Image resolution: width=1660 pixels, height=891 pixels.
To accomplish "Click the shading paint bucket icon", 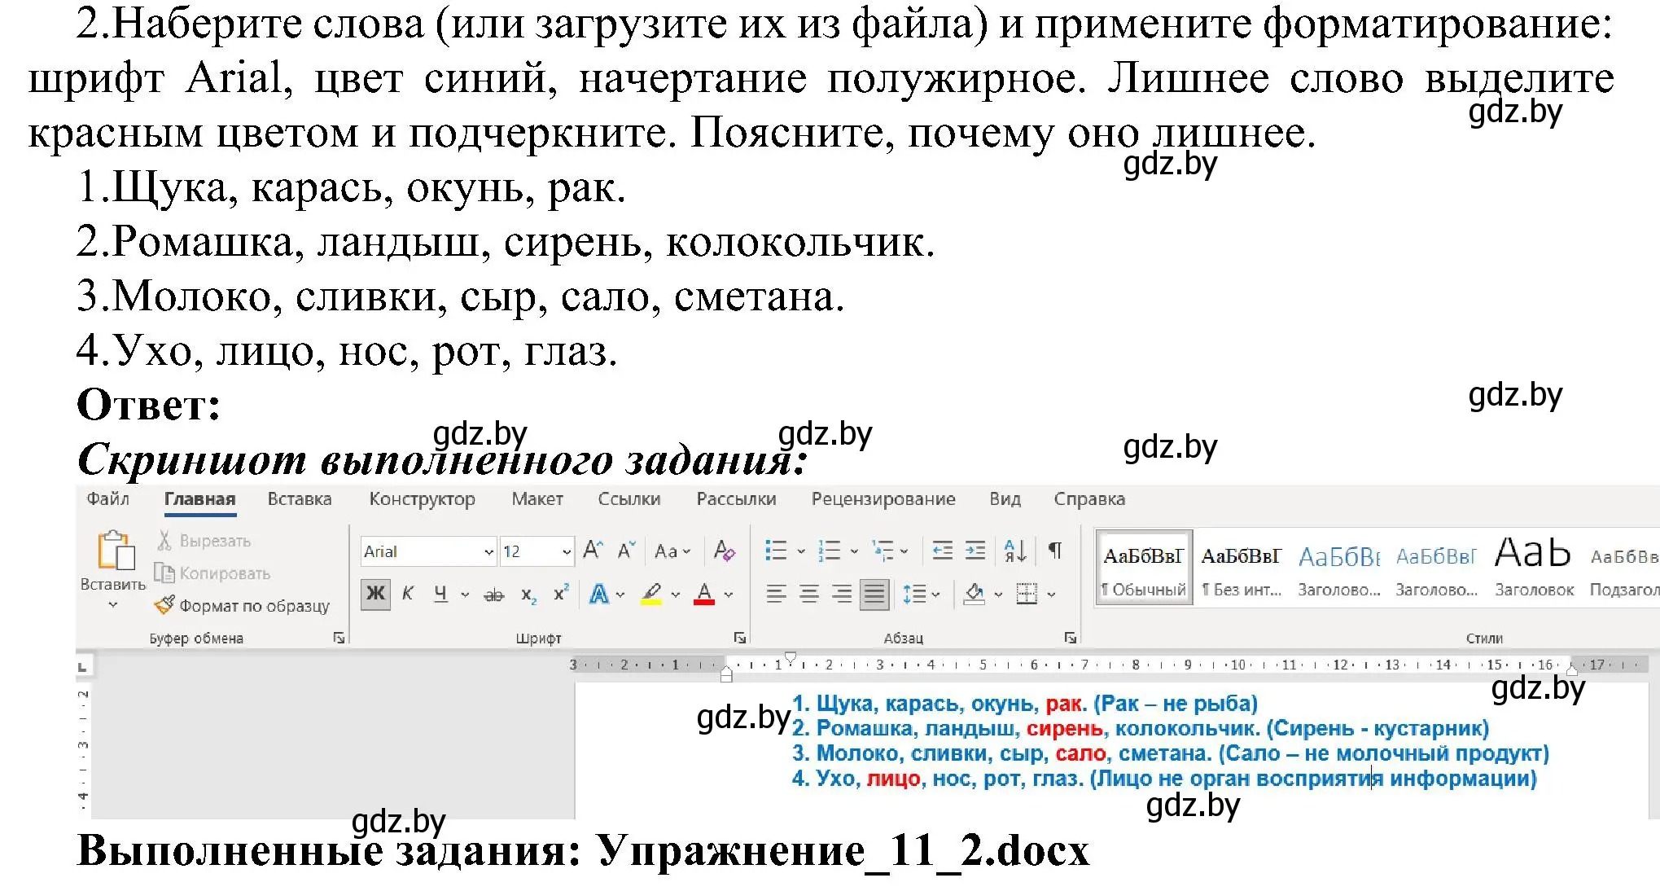I will click(974, 595).
